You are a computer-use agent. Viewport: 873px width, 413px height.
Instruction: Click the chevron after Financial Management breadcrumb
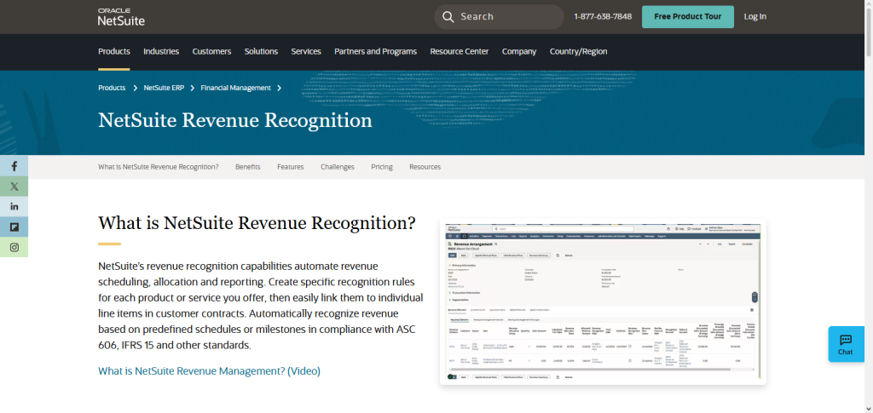(279, 88)
